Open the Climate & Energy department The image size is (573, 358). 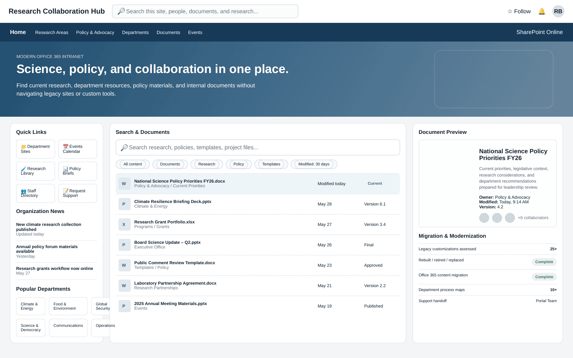pyautogui.click(x=31, y=306)
